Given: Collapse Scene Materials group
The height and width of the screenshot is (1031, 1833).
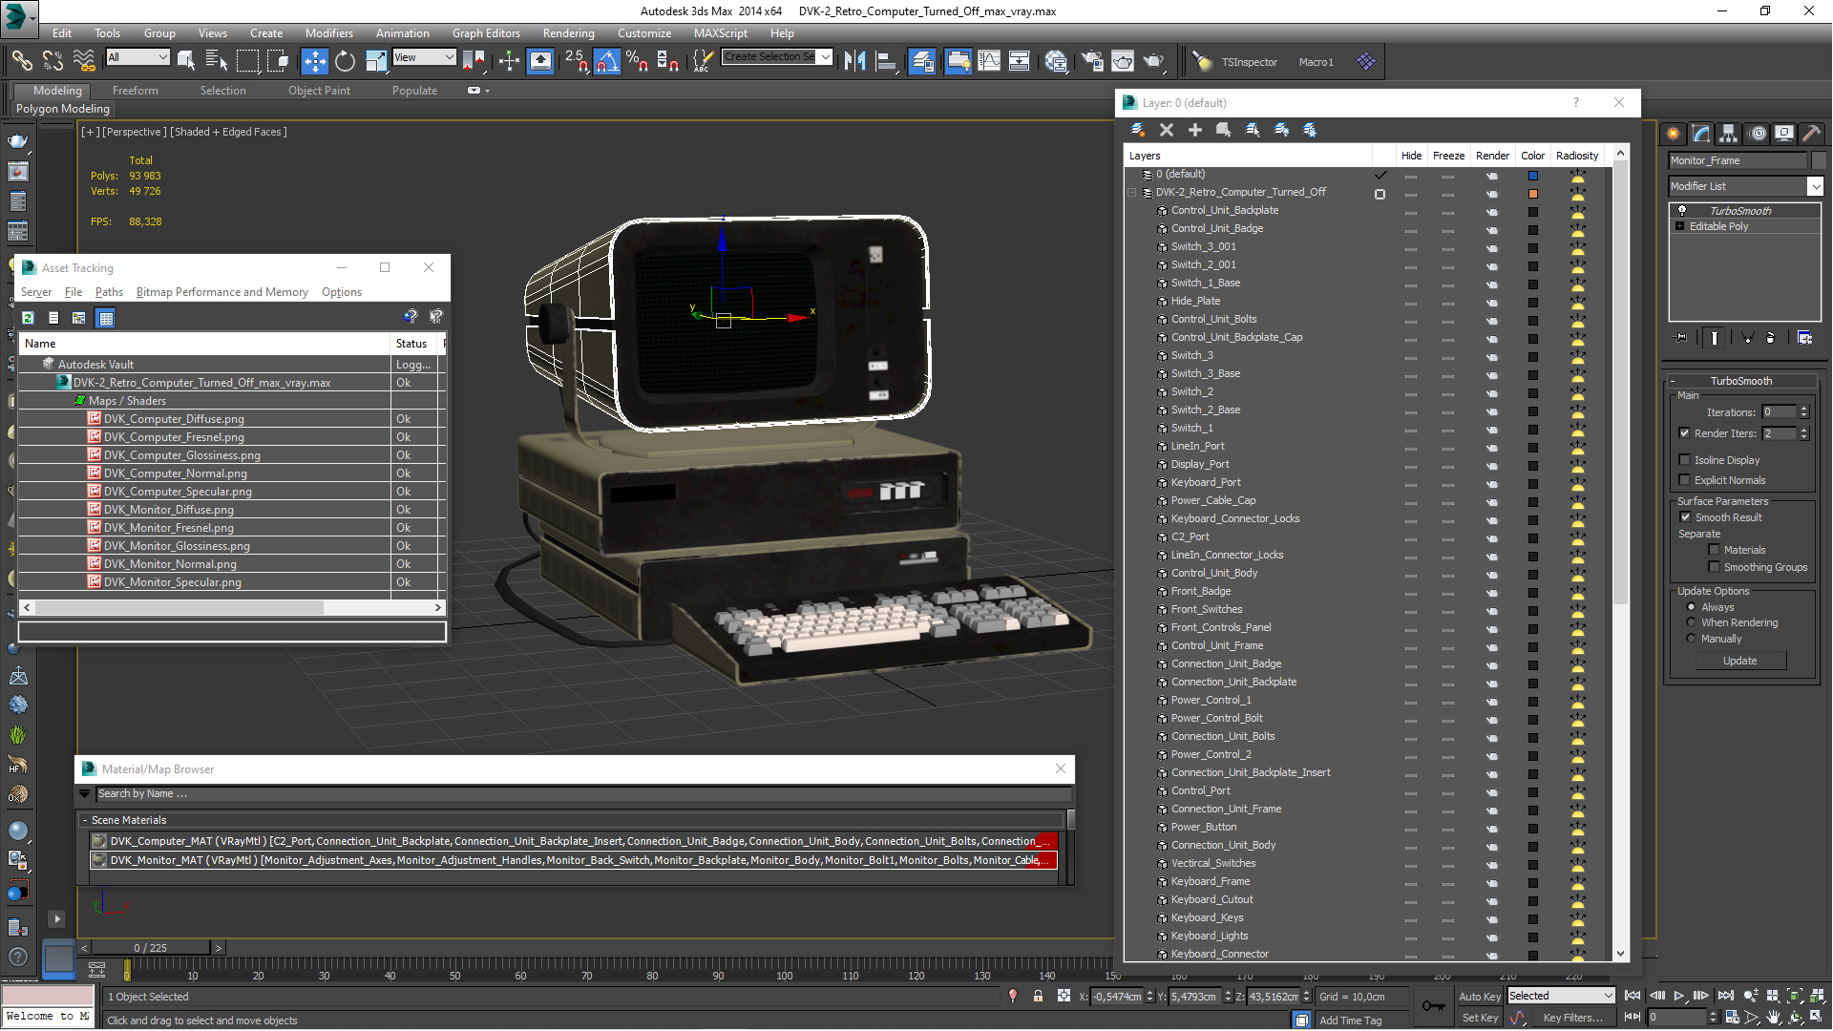Looking at the screenshot, I should tap(85, 820).
